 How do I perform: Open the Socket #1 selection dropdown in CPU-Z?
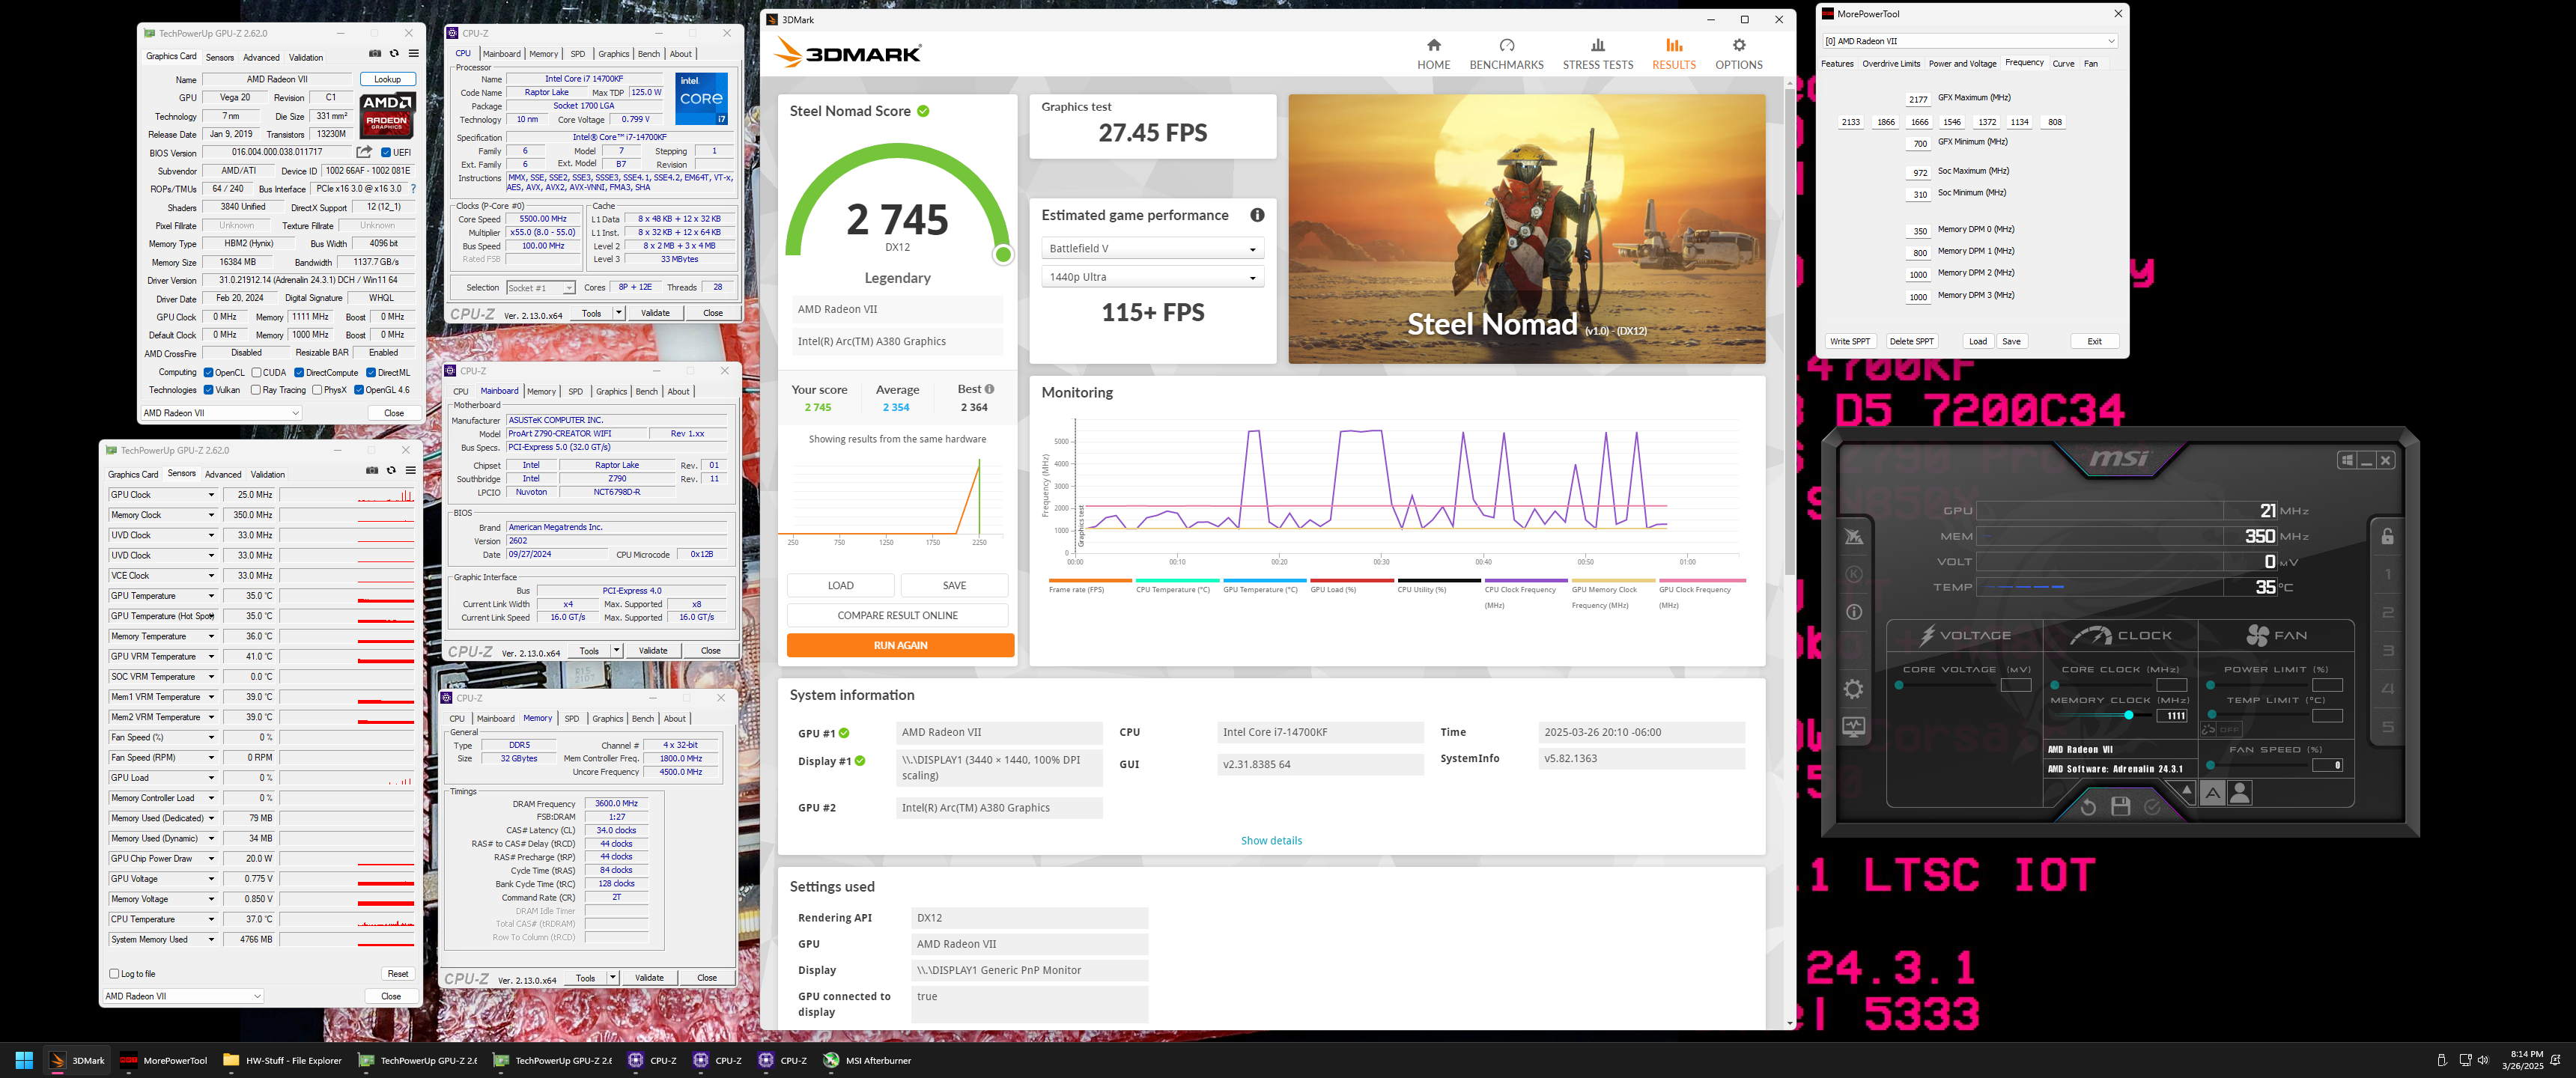coord(541,288)
